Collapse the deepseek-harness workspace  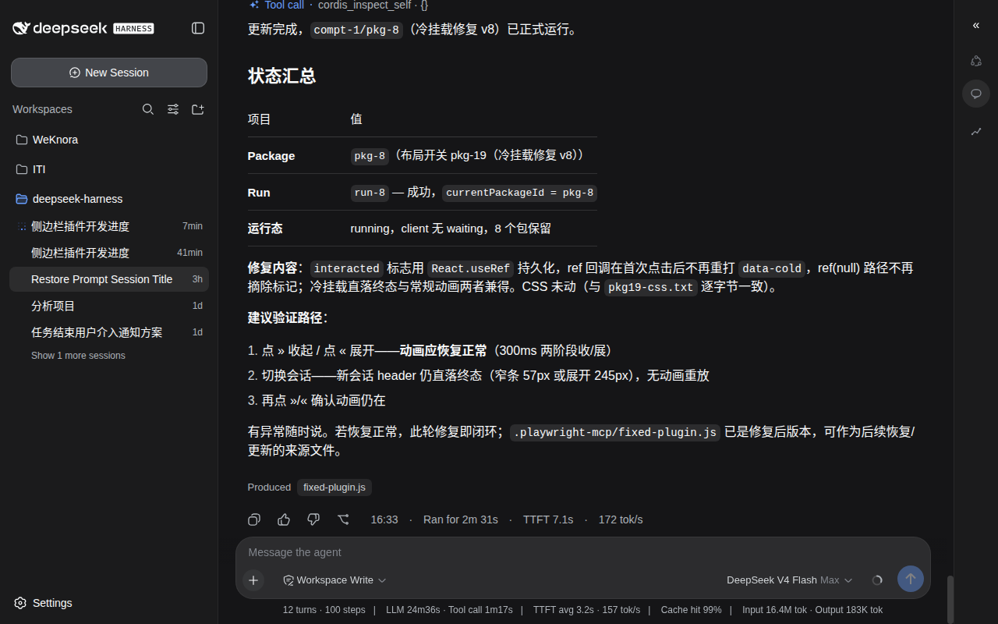click(109, 199)
